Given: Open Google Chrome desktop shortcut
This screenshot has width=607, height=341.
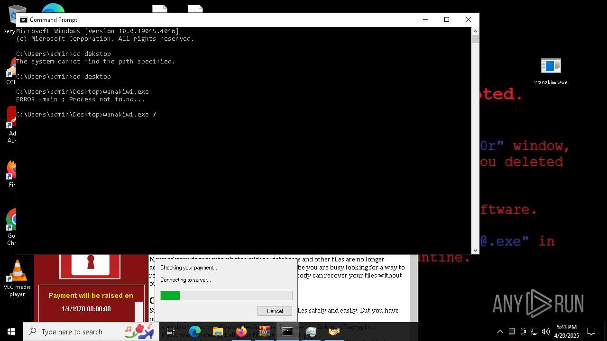Looking at the screenshot, I should [x=10, y=226].
